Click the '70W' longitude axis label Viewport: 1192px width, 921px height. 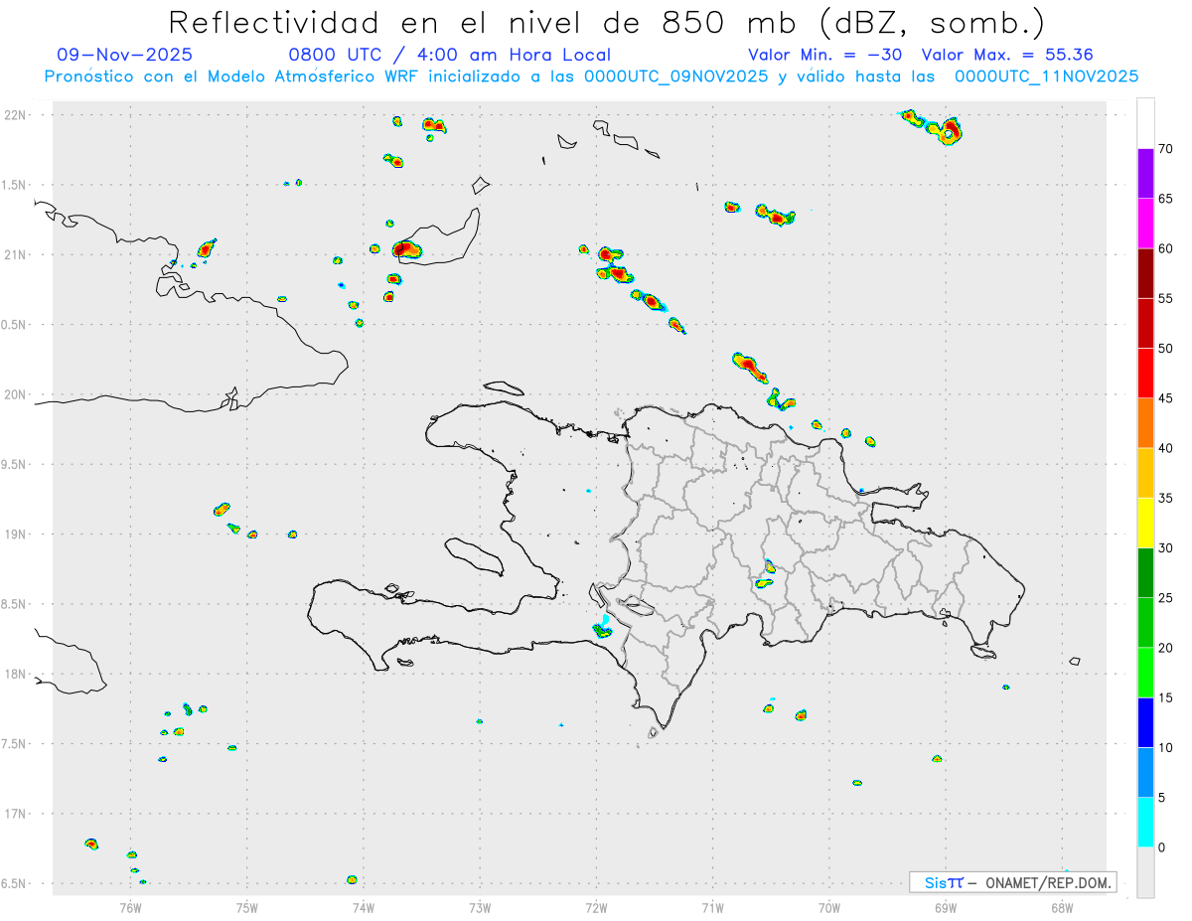829,908
